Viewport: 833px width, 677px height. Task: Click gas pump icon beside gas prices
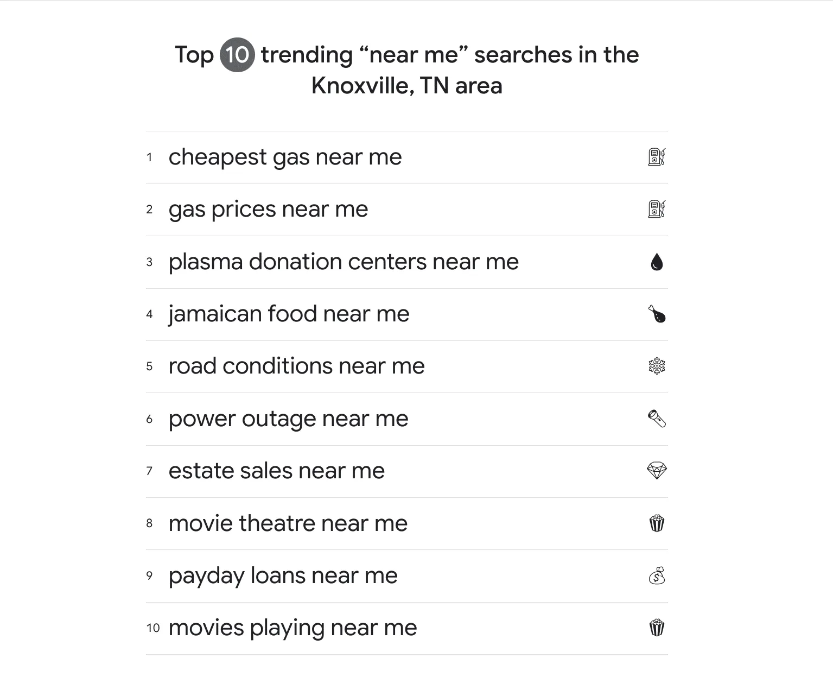click(x=657, y=209)
